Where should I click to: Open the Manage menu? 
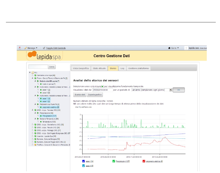(31, 48)
